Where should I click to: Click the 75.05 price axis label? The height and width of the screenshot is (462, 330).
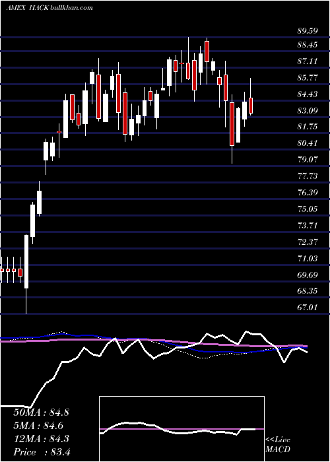[x=308, y=209]
